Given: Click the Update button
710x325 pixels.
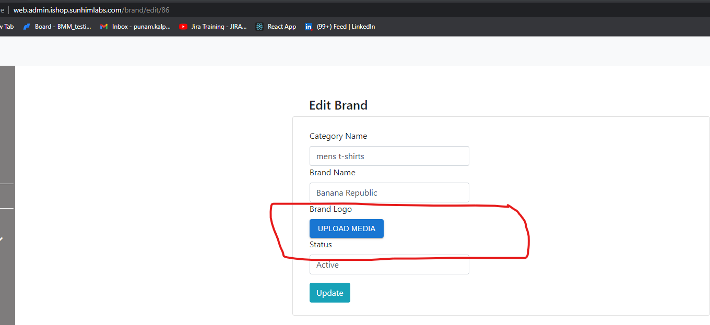Looking at the screenshot, I should (330, 293).
